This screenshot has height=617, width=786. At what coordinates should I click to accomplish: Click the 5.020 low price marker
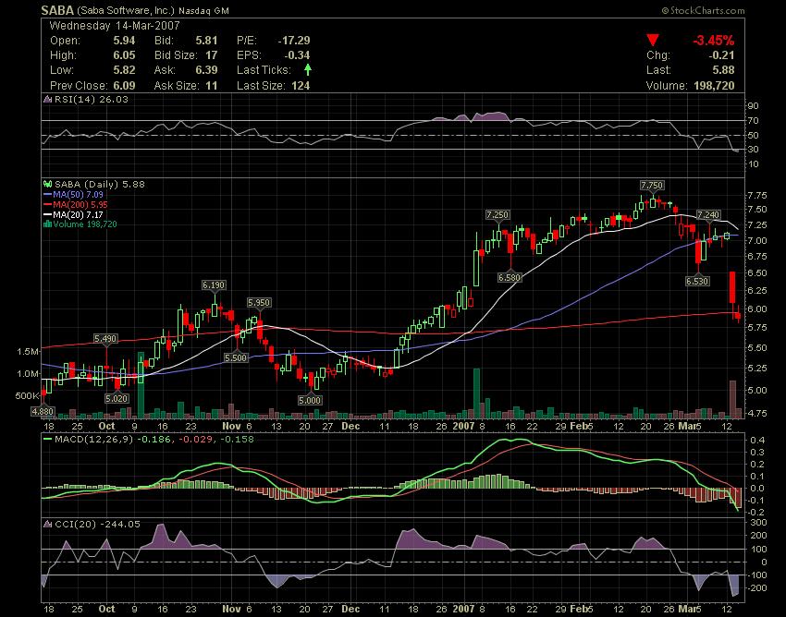[117, 398]
